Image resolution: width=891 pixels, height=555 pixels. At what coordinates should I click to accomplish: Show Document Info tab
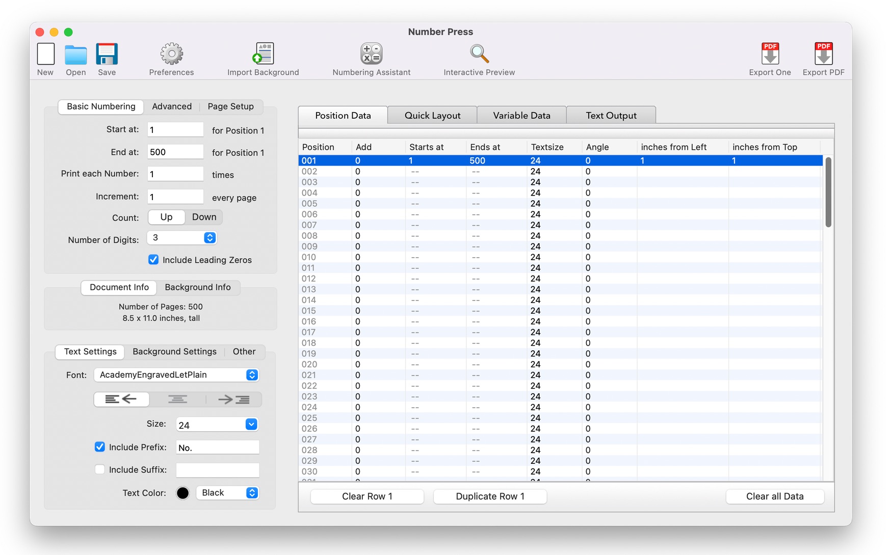[119, 287]
